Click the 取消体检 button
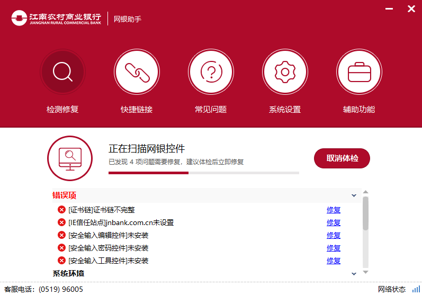 (342, 158)
